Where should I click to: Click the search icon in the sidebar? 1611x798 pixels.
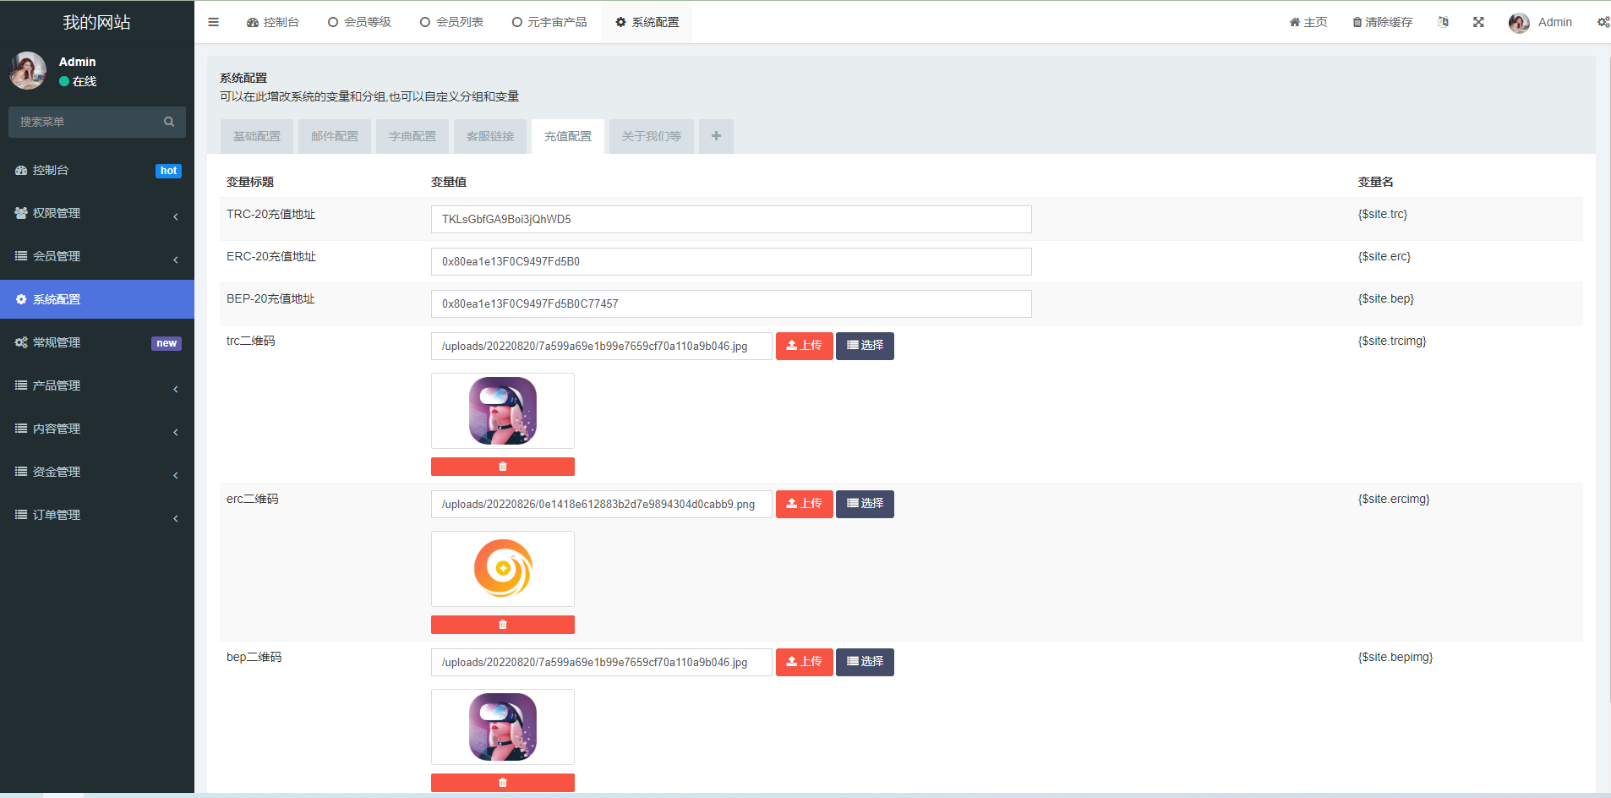(169, 121)
